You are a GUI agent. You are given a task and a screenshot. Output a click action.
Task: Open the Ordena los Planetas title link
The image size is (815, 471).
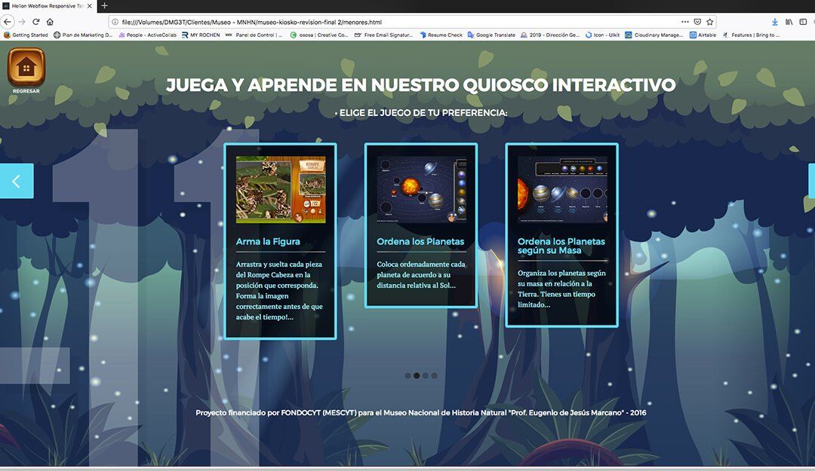click(x=420, y=242)
